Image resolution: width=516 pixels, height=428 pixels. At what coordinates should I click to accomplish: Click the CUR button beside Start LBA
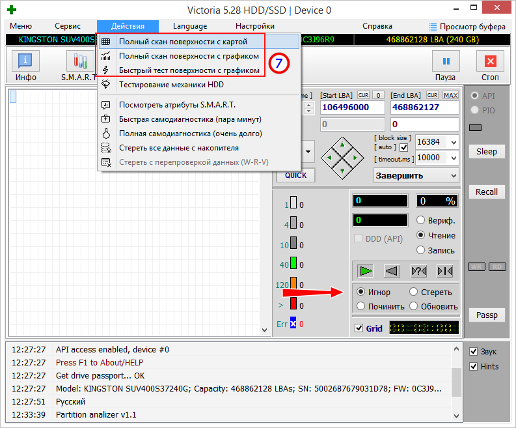[363, 95]
